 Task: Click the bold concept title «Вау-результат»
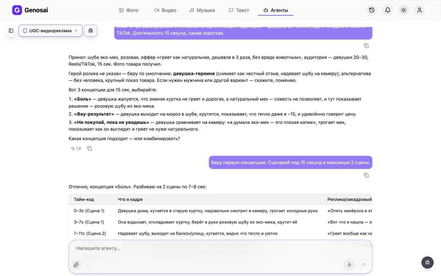[94, 114]
